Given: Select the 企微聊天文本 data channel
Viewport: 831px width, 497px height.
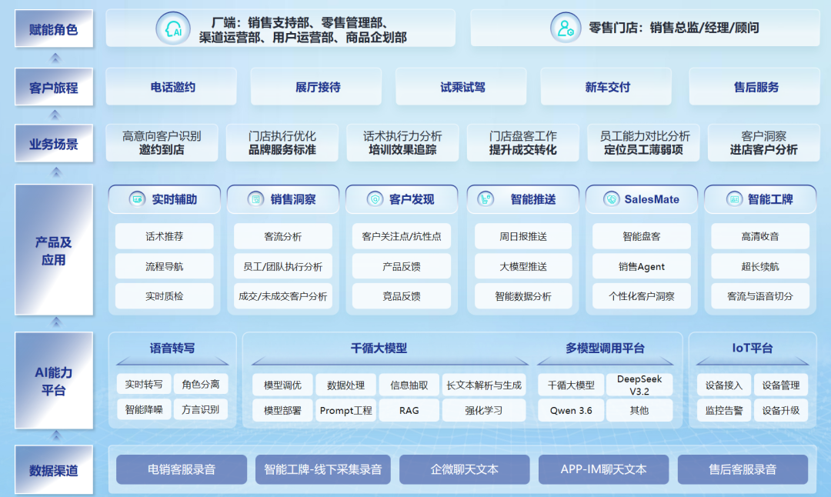Looking at the screenshot, I should pos(464,469).
